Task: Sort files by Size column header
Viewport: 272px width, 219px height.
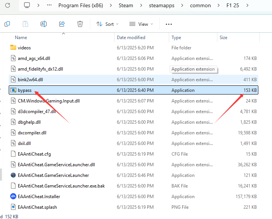Action: click(223, 38)
